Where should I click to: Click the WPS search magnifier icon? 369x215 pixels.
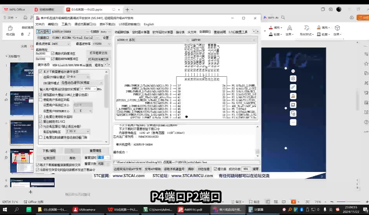(283, 18)
